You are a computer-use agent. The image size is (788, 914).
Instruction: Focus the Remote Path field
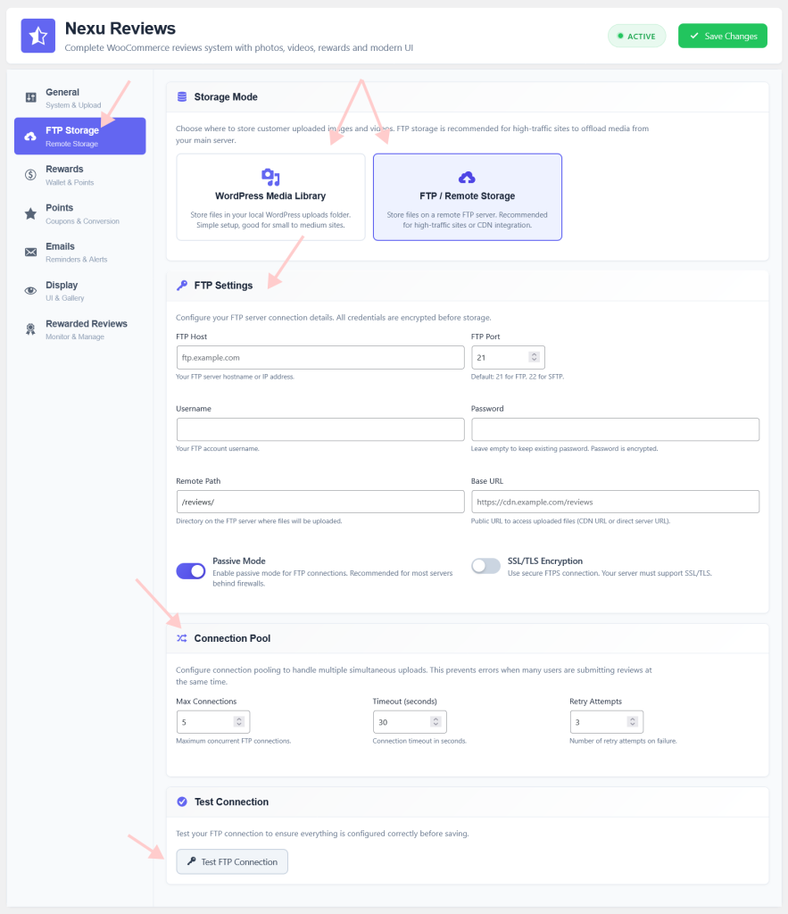(x=320, y=502)
